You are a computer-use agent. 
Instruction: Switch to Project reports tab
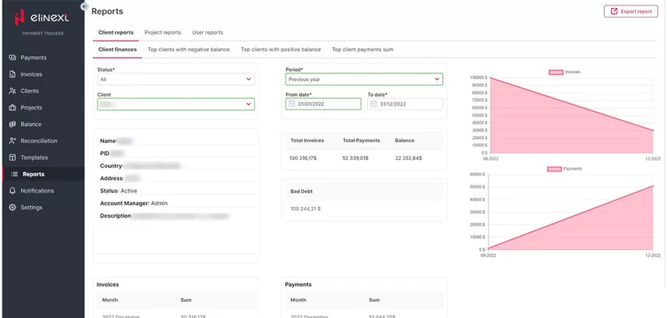[162, 33]
